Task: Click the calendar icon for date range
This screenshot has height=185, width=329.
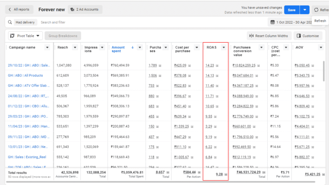Action: pos(272,22)
